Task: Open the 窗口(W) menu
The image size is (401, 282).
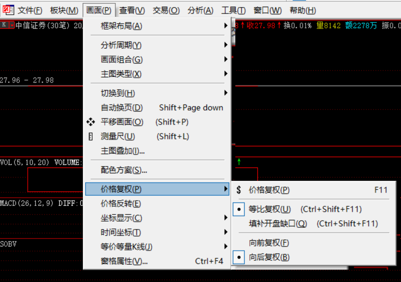Action: coord(267,10)
